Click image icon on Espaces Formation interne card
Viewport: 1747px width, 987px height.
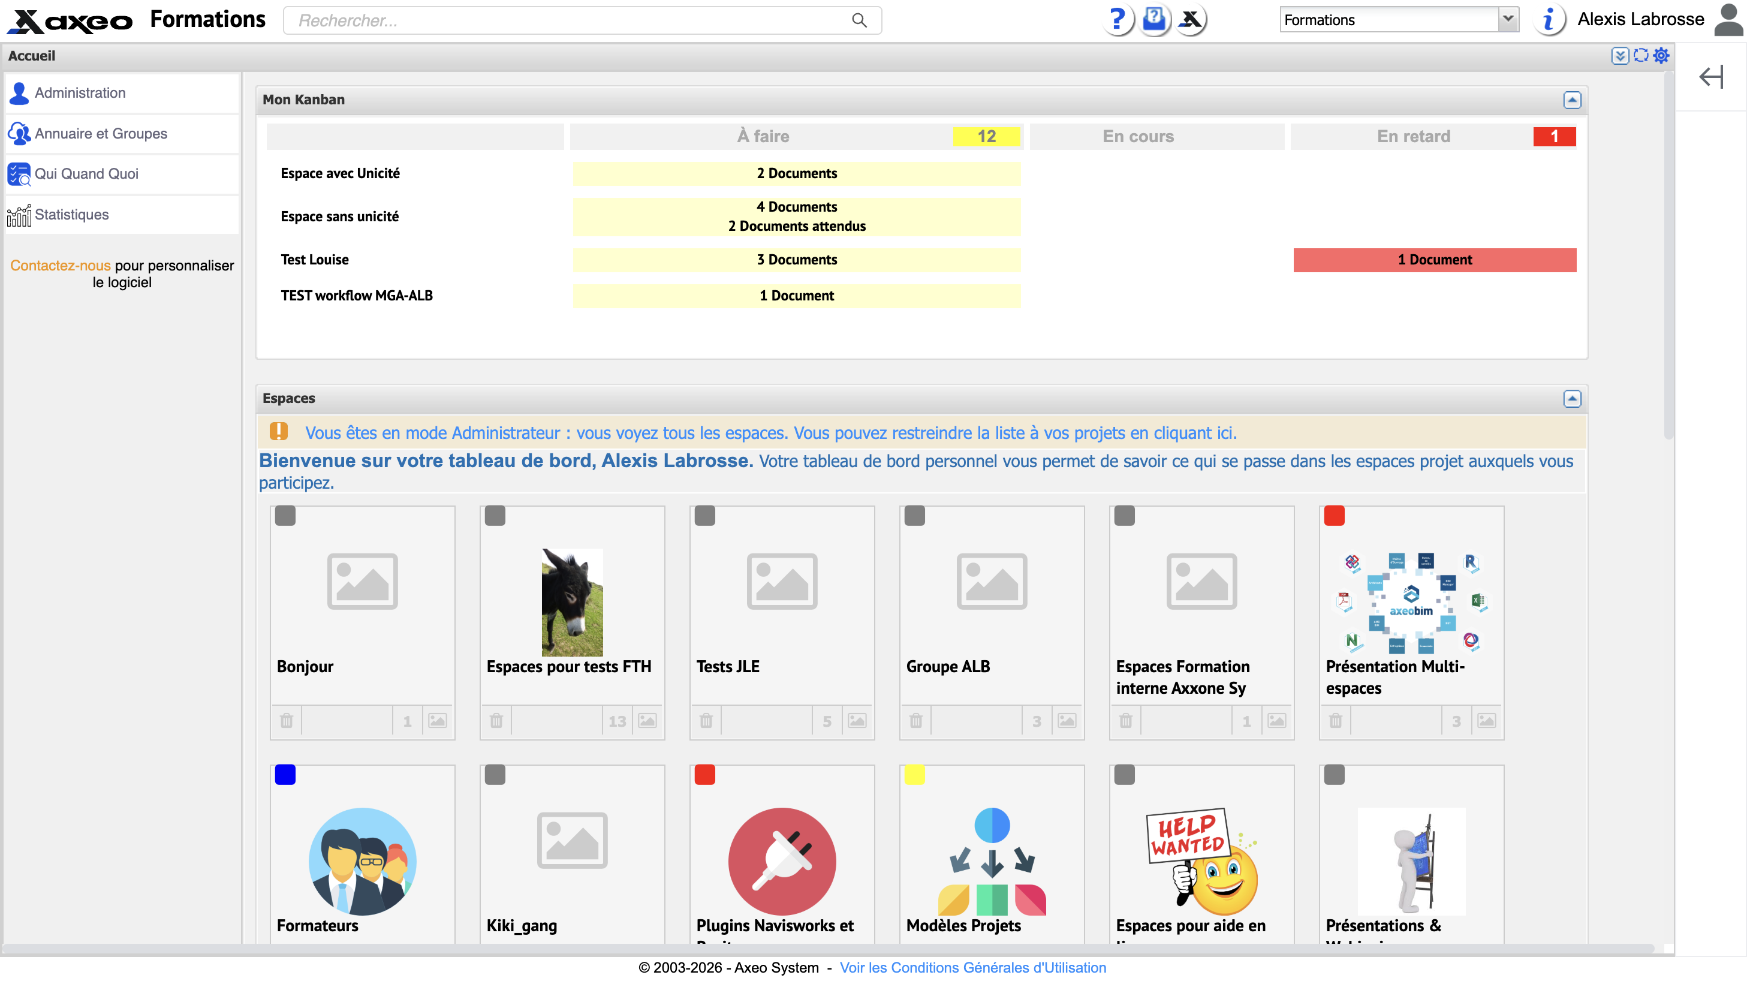point(1277,720)
